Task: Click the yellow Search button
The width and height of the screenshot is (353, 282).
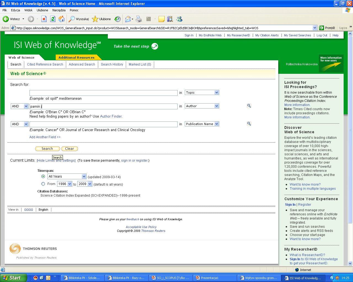Action: [47, 148]
